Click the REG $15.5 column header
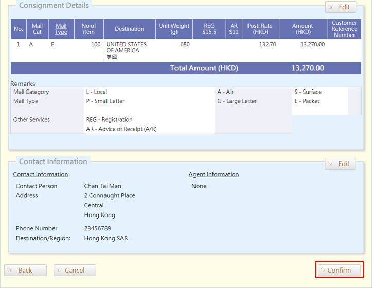This screenshot has height=288, width=372. click(209, 29)
